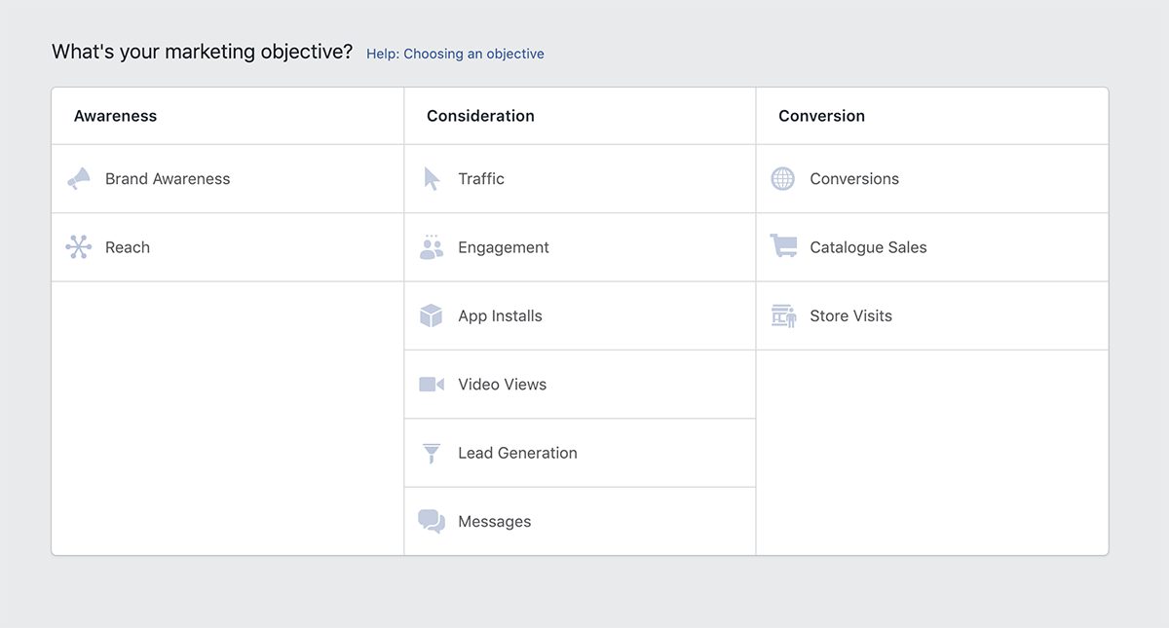Click the Brand Awareness megaphone icon
The width and height of the screenshot is (1169, 628).
(x=78, y=179)
